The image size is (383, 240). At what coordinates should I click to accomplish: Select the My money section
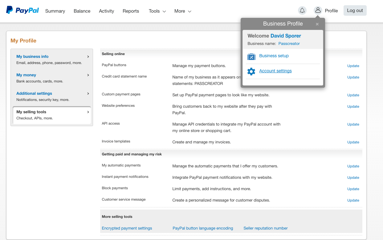[x=52, y=78]
